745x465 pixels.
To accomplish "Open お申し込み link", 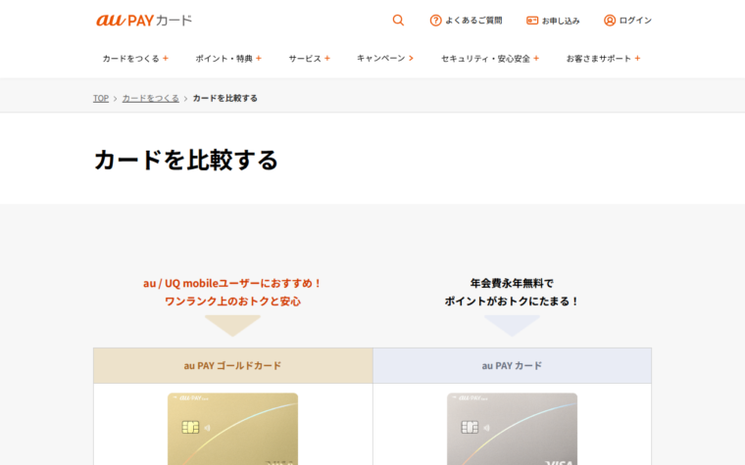I will tap(553, 21).
